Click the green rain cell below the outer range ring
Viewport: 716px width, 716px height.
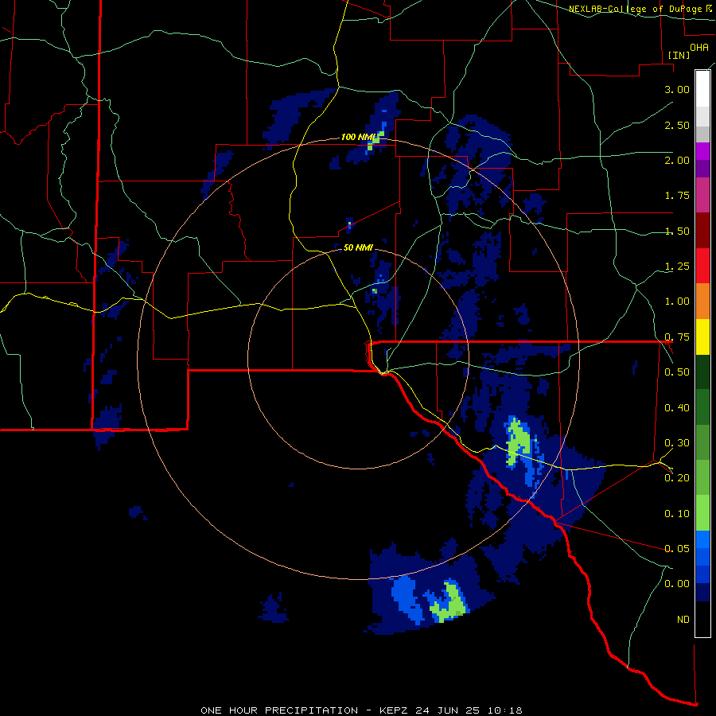click(x=451, y=602)
